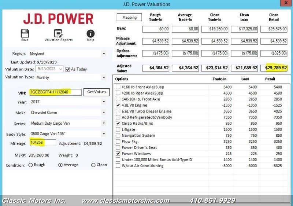Close the J.D. Power Valuations window
The image size is (293, 206).
click(x=286, y=3)
